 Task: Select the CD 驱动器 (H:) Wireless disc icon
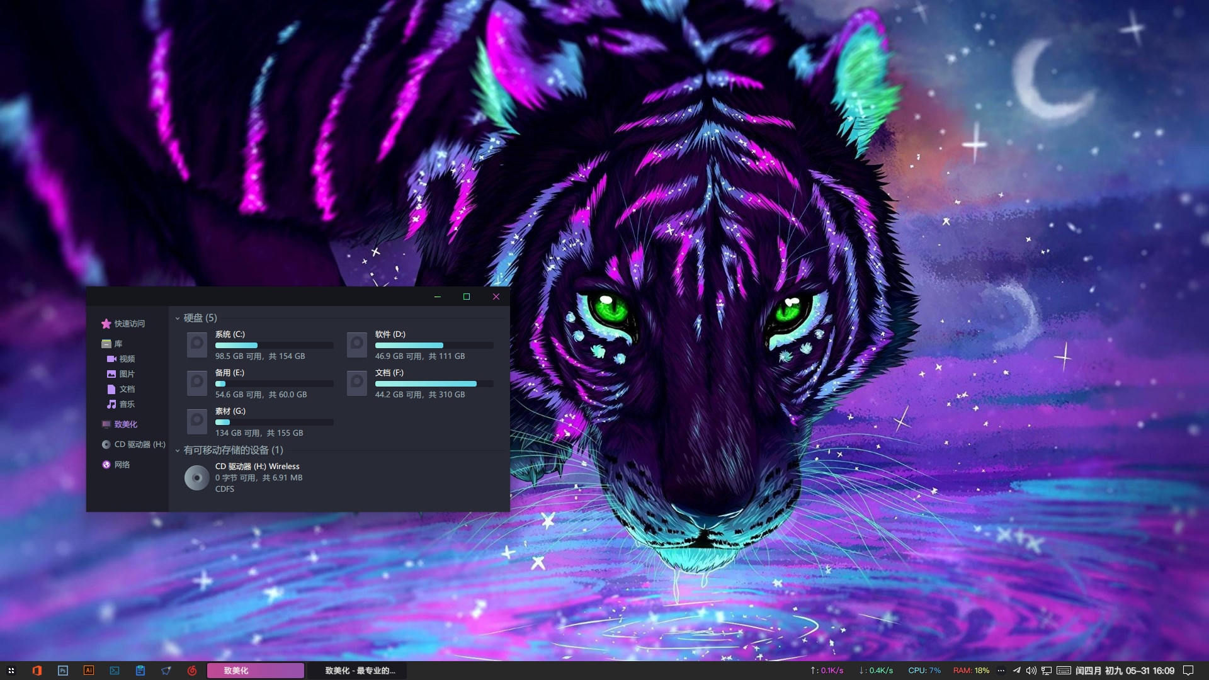pyautogui.click(x=197, y=478)
